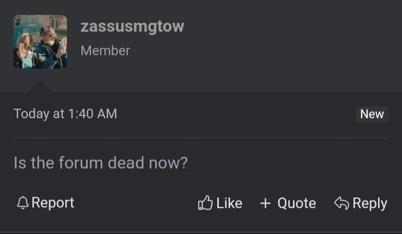
Task: Click the Member user title
Action: (105, 51)
